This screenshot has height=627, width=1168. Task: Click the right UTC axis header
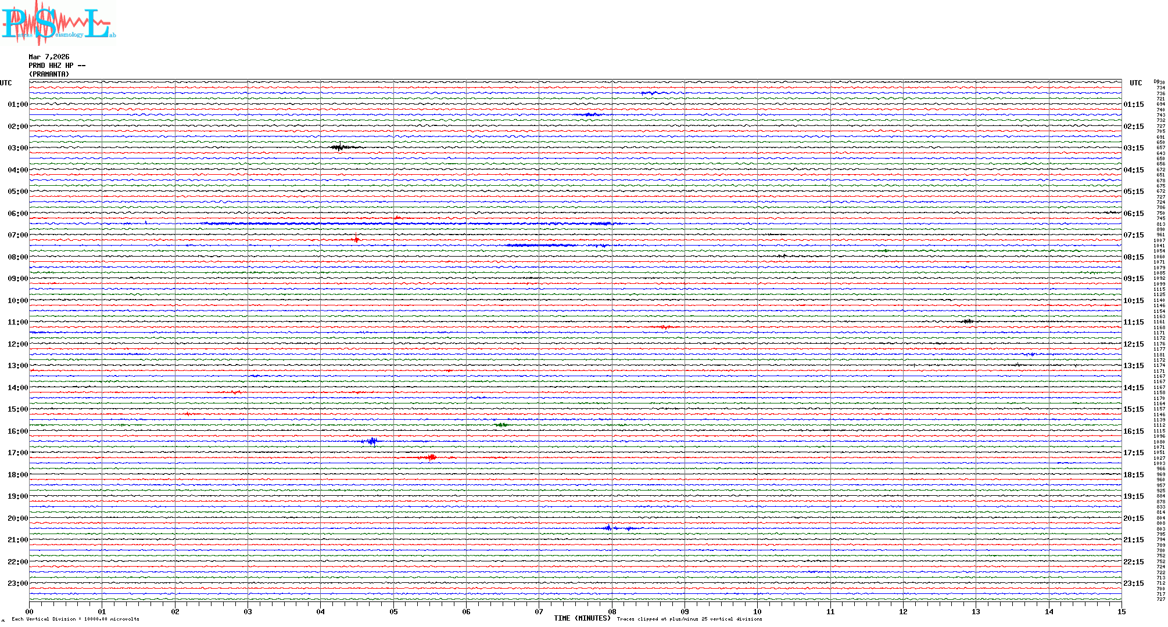tap(1135, 83)
